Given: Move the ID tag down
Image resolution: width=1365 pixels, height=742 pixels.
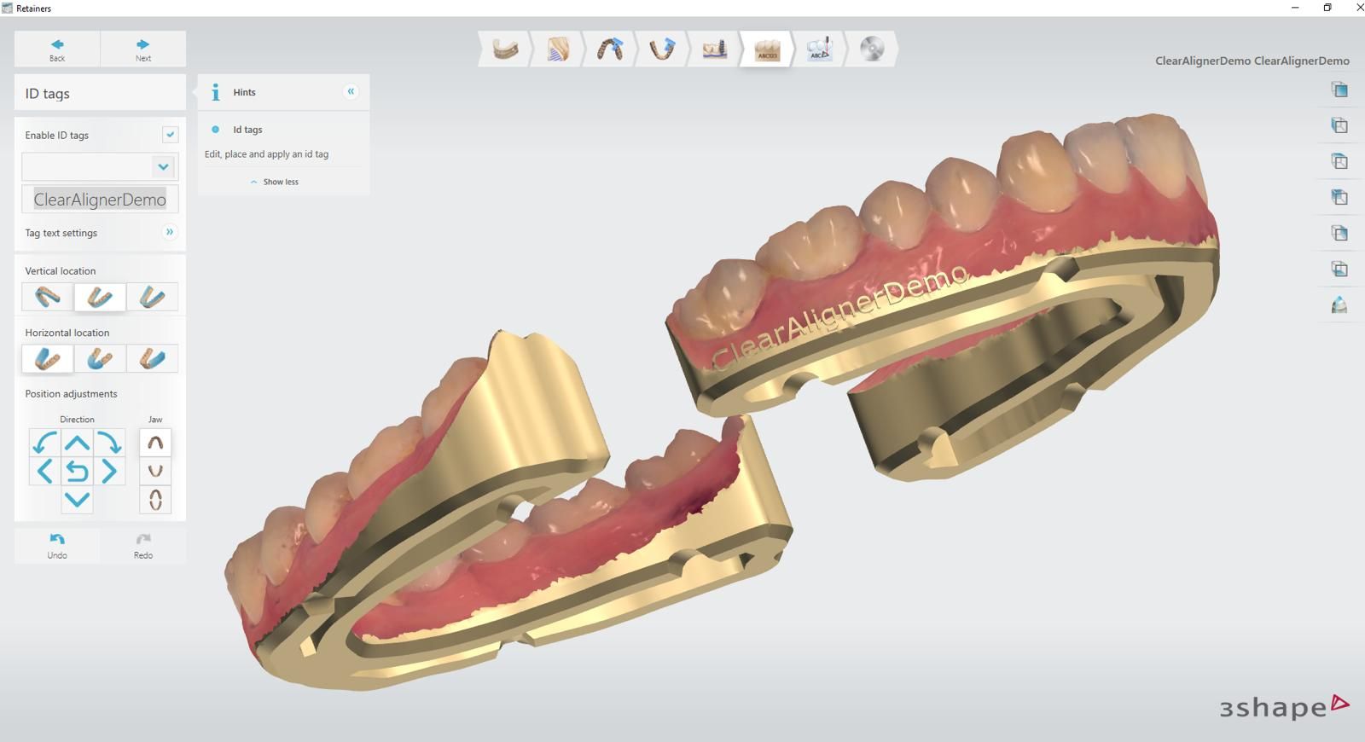Looking at the screenshot, I should point(77,500).
